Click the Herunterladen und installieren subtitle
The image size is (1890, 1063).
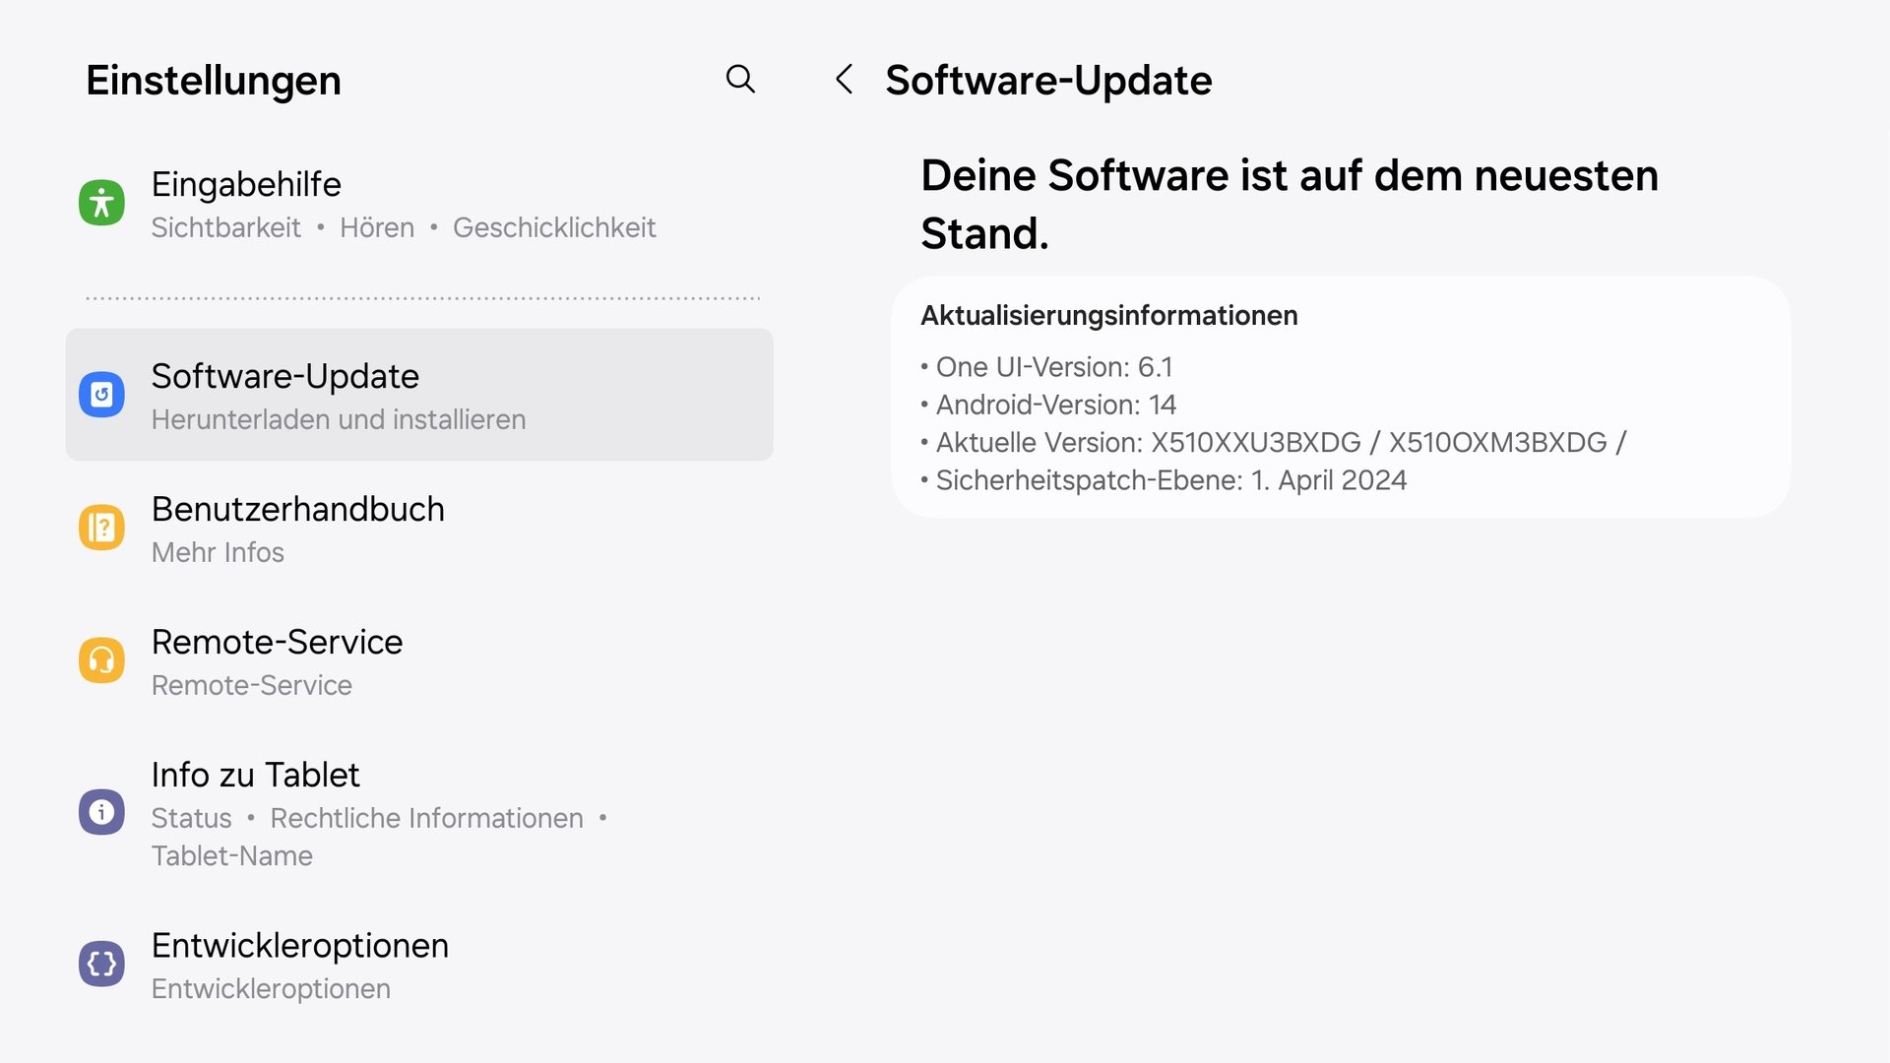click(x=338, y=419)
